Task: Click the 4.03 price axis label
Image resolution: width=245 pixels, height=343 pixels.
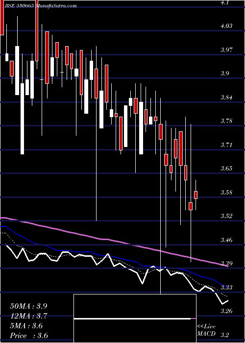Action: (226, 26)
